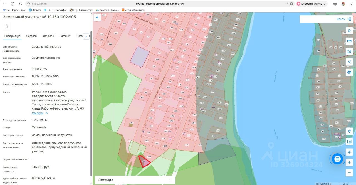Screen dimensions: 356x185
Task: Open the blue chat assistant bubble
Action: tap(337, 159)
